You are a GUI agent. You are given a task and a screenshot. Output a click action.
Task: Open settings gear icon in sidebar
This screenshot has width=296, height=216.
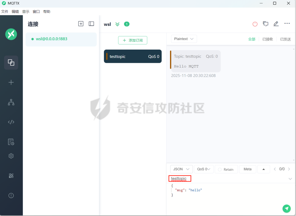point(11,156)
